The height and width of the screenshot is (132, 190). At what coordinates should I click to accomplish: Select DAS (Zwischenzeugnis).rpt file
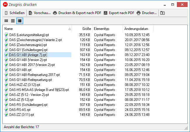click(28, 45)
